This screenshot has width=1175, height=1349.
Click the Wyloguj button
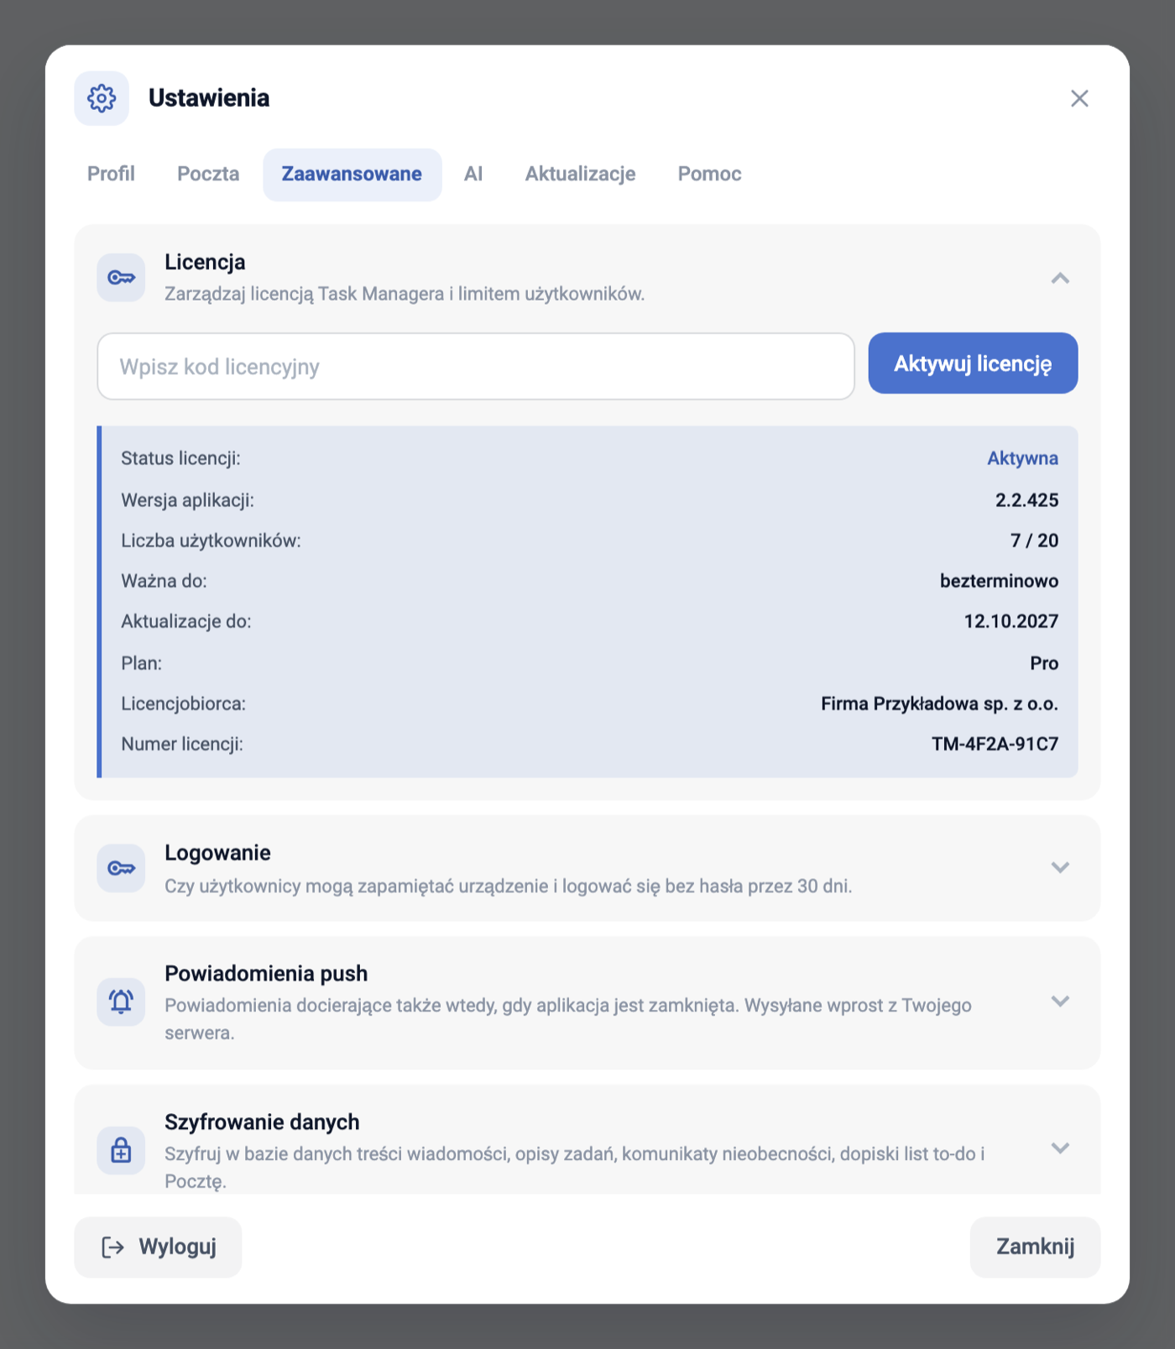(158, 1247)
